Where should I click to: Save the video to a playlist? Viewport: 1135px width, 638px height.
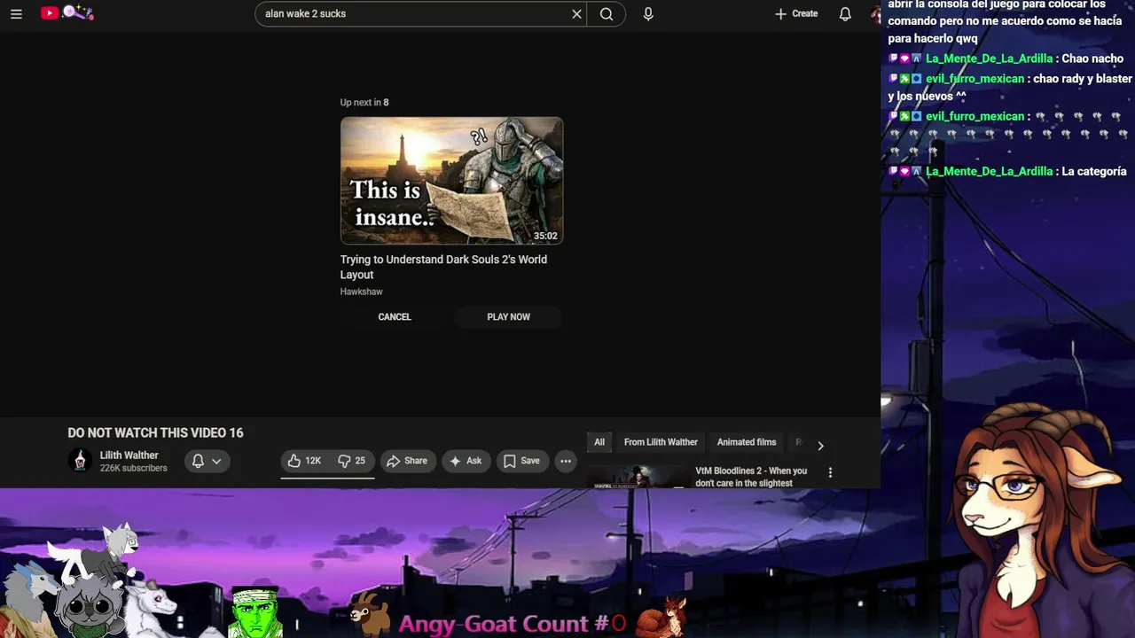[x=521, y=461]
